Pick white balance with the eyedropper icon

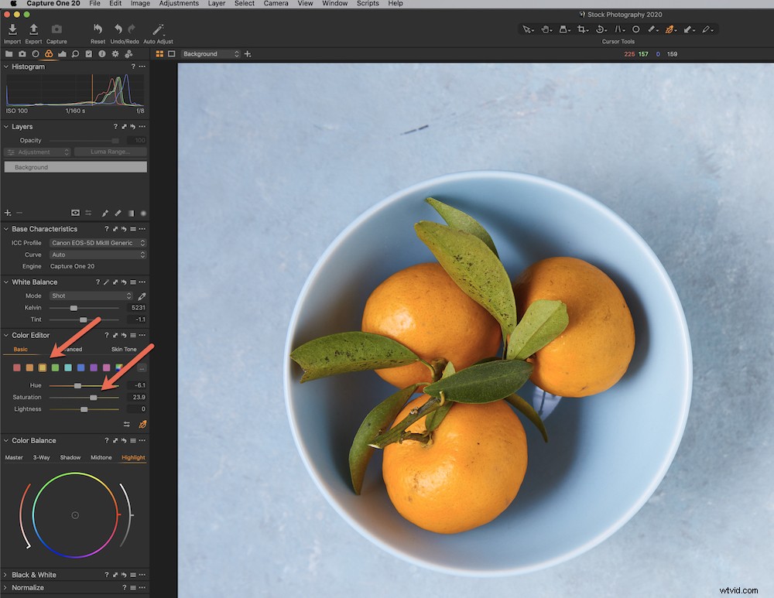[141, 295]
